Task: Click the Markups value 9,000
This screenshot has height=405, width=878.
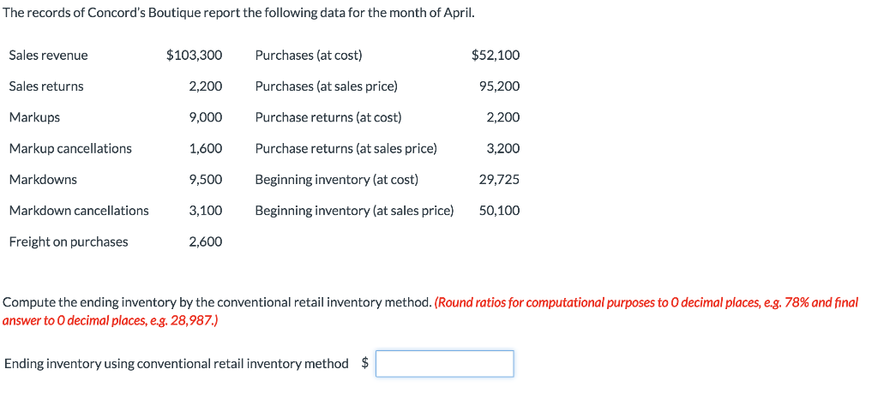Action: tap(206, 117)
